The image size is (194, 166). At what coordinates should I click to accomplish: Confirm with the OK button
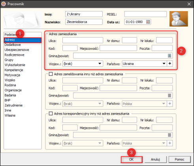(x=132, y=159)
